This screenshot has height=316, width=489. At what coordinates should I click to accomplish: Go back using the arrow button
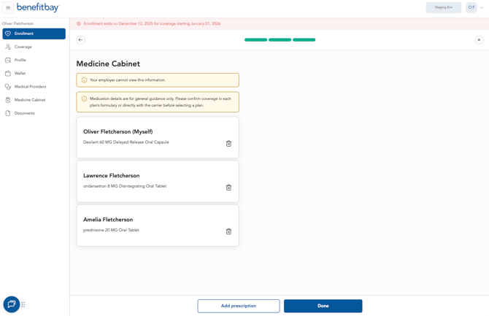pos(80,40)
